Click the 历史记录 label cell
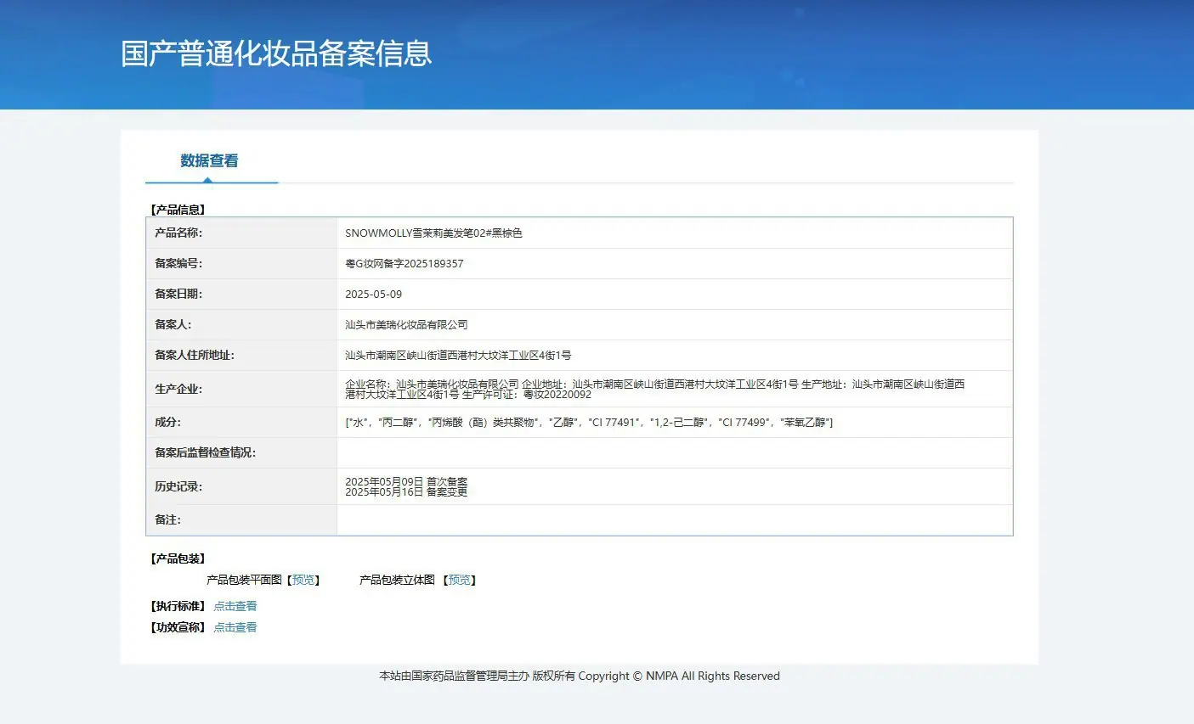1194x724 pixels. tap(242, 486)
